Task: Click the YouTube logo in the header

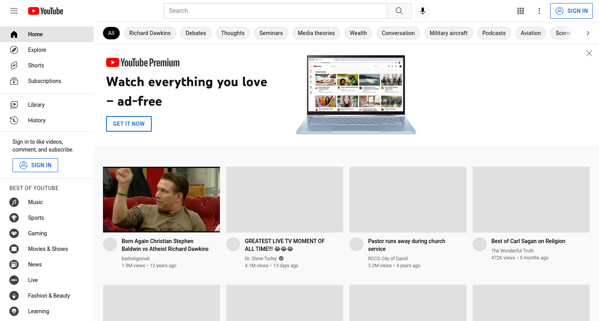Action: [46, 11]
